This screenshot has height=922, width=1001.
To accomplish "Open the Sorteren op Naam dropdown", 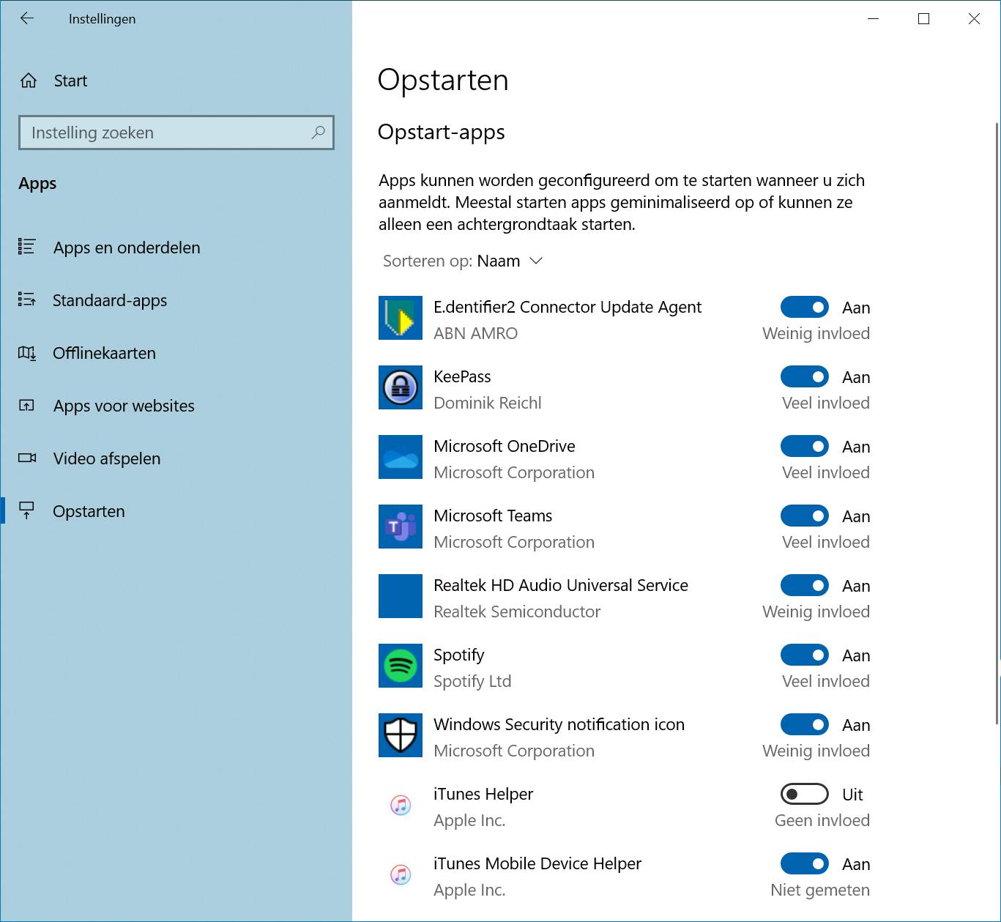I will click(463, 261).
